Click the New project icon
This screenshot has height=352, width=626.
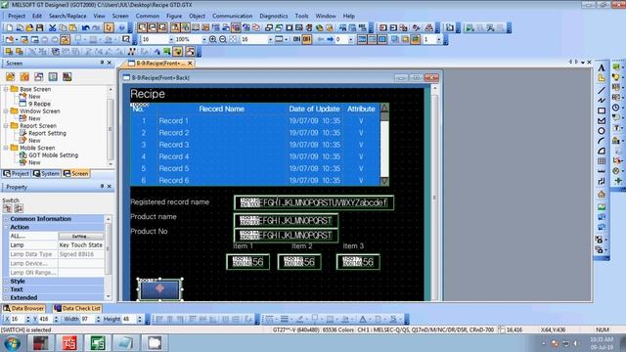(9, 27)
